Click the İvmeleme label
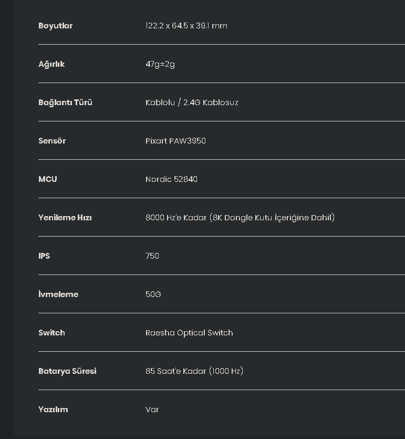This screenshot has height=439, width=405. coord(58,294)
